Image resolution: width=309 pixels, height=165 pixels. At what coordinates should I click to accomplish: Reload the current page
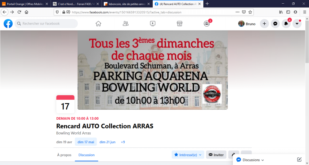coord(19,12)
